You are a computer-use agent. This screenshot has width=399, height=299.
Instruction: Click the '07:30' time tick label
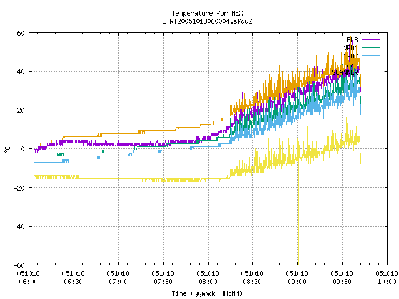click(x=163, y=282)
